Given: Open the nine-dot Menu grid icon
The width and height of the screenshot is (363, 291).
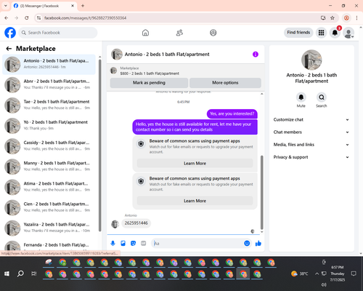Looking at the screenshot, I should (321, 33).
